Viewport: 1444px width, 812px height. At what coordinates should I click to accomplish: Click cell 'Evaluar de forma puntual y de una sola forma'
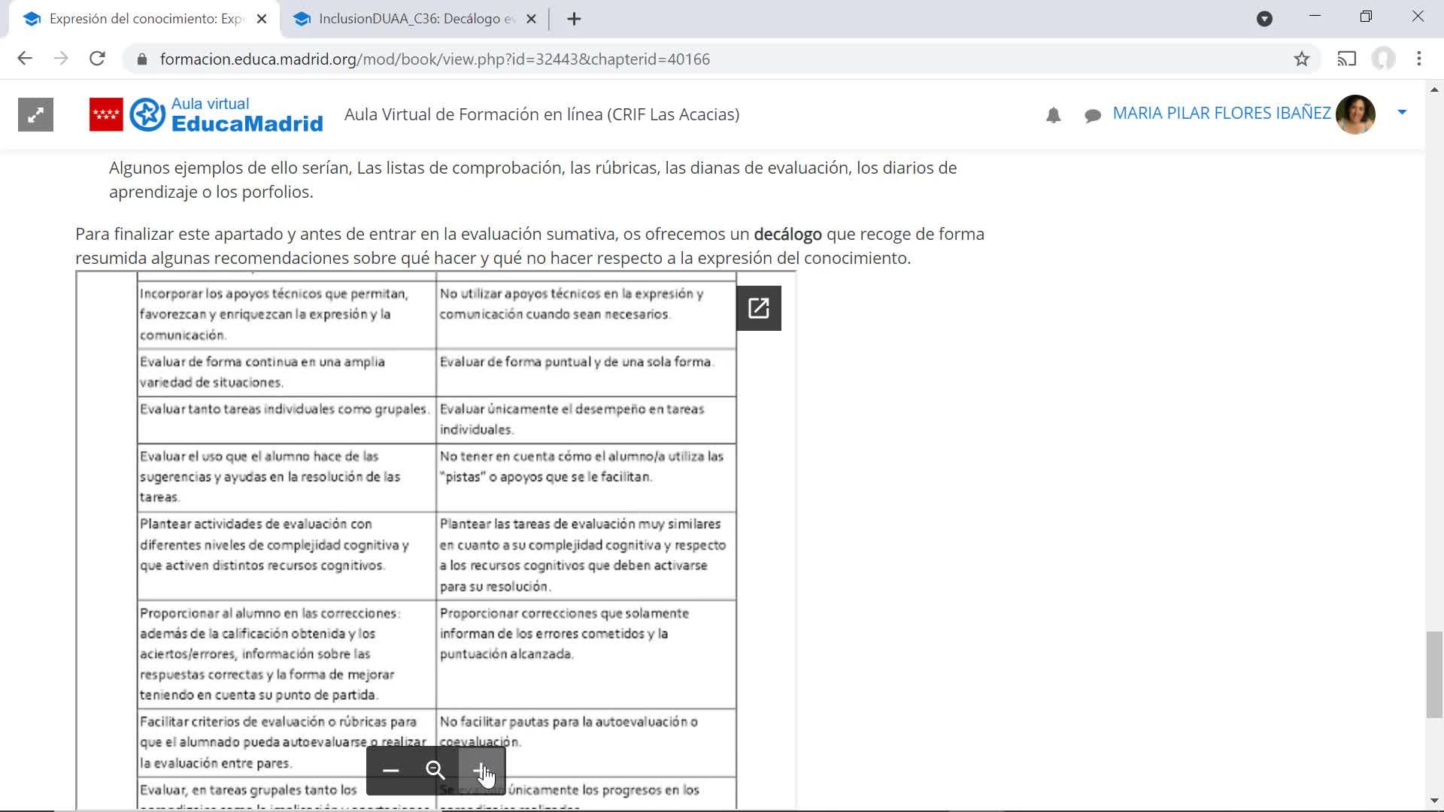tap(586, 372)
